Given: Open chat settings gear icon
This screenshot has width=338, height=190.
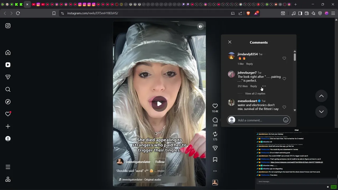Looking at the screenshot, I should click(328, 187).
